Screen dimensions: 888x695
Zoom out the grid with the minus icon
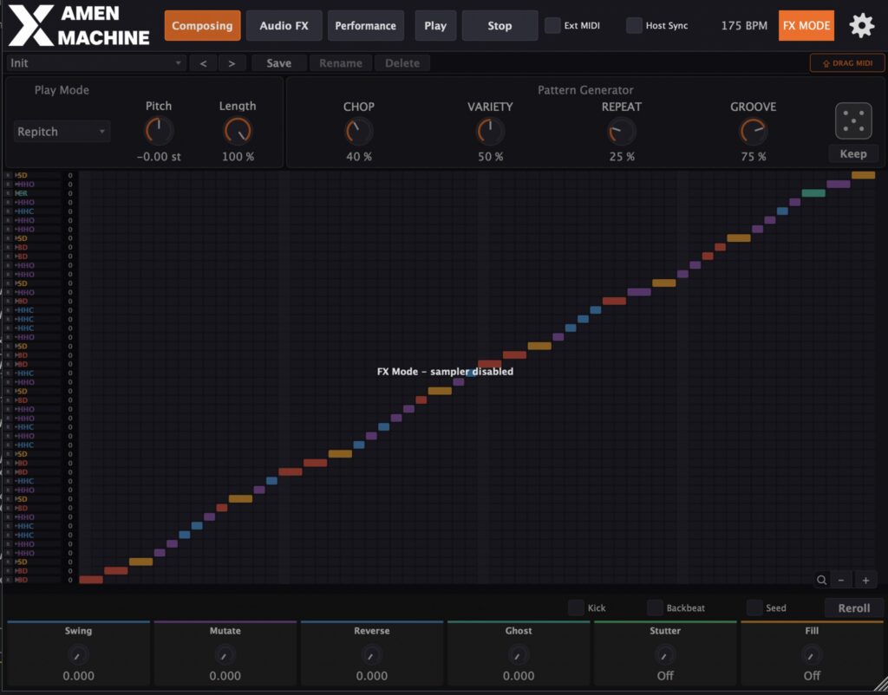point(841,580)
